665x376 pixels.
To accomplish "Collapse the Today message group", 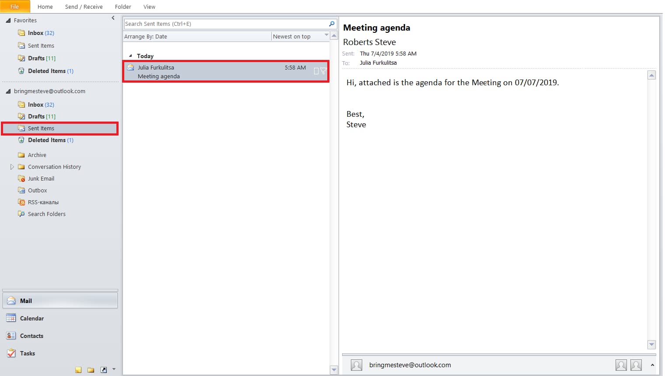I will (x=130, y=56).
